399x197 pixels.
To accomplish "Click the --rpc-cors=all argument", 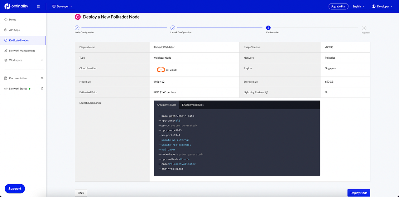I will (169, 121).
